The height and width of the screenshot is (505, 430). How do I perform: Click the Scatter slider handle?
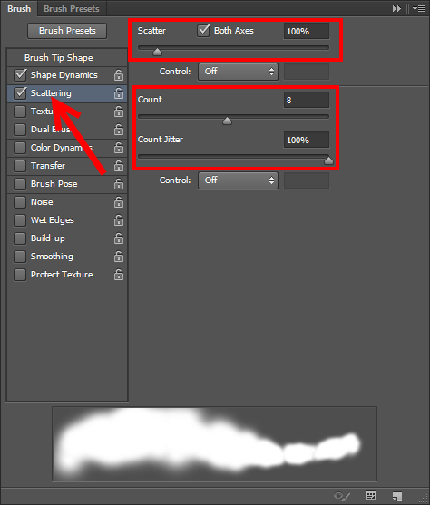(x=157, y=52)
